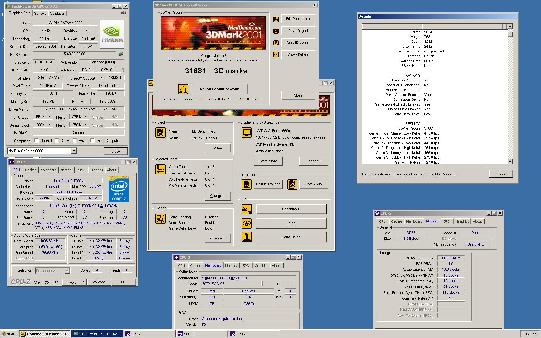Image resolution: width=541 pixels, height=338 pixels.
Task: Toggle the PhysX checkbox
Action: click(x=75, y=141)
